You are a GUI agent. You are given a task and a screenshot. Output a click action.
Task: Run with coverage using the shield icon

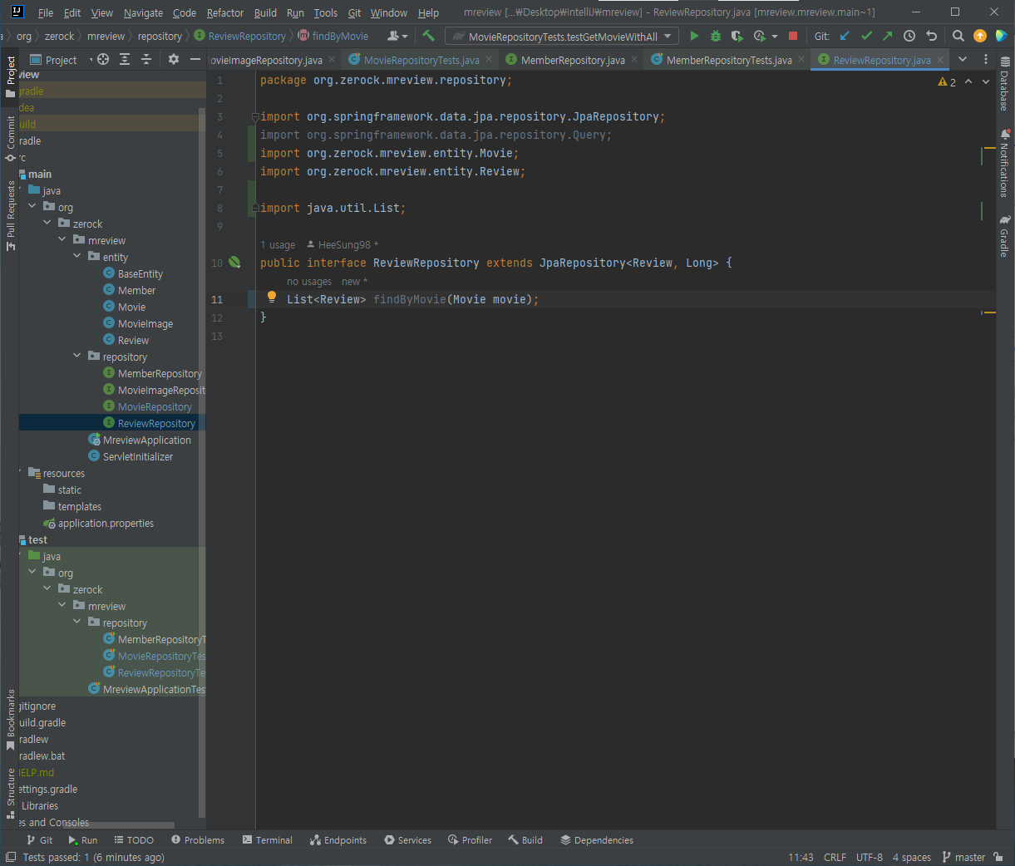[x=737, y=36]
